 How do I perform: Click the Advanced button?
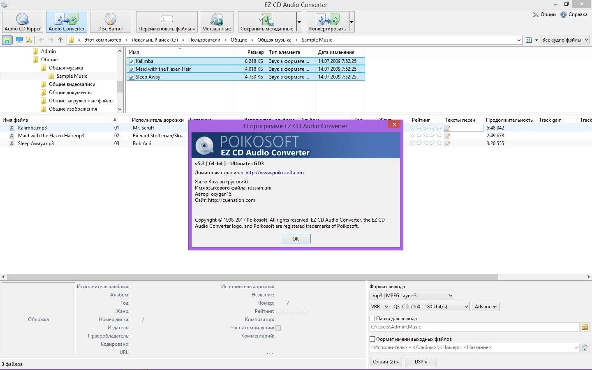pos(486,307)
